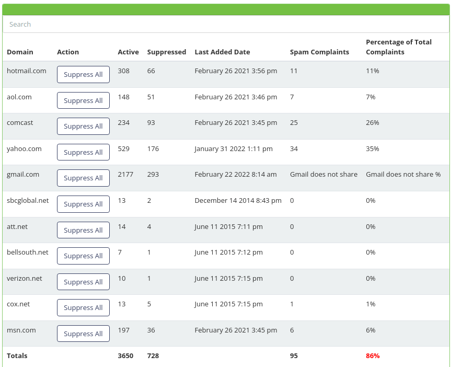Select the Last Added Date header
The image size is (451, 367).
click(x=222, y=52)
